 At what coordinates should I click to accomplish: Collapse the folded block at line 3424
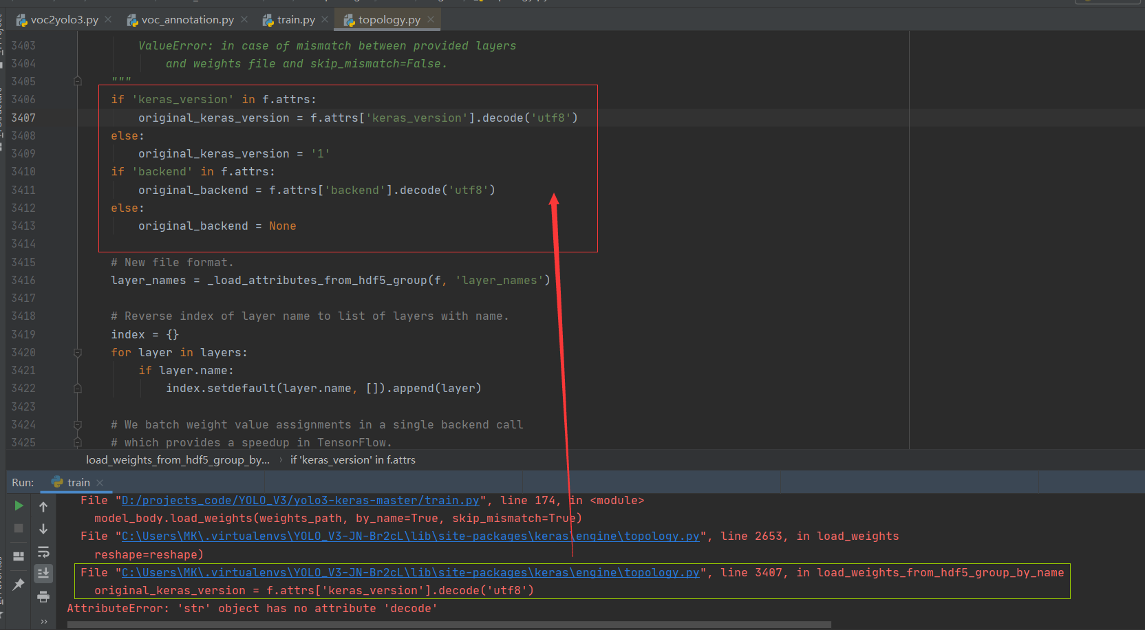(x=77, y=424)
